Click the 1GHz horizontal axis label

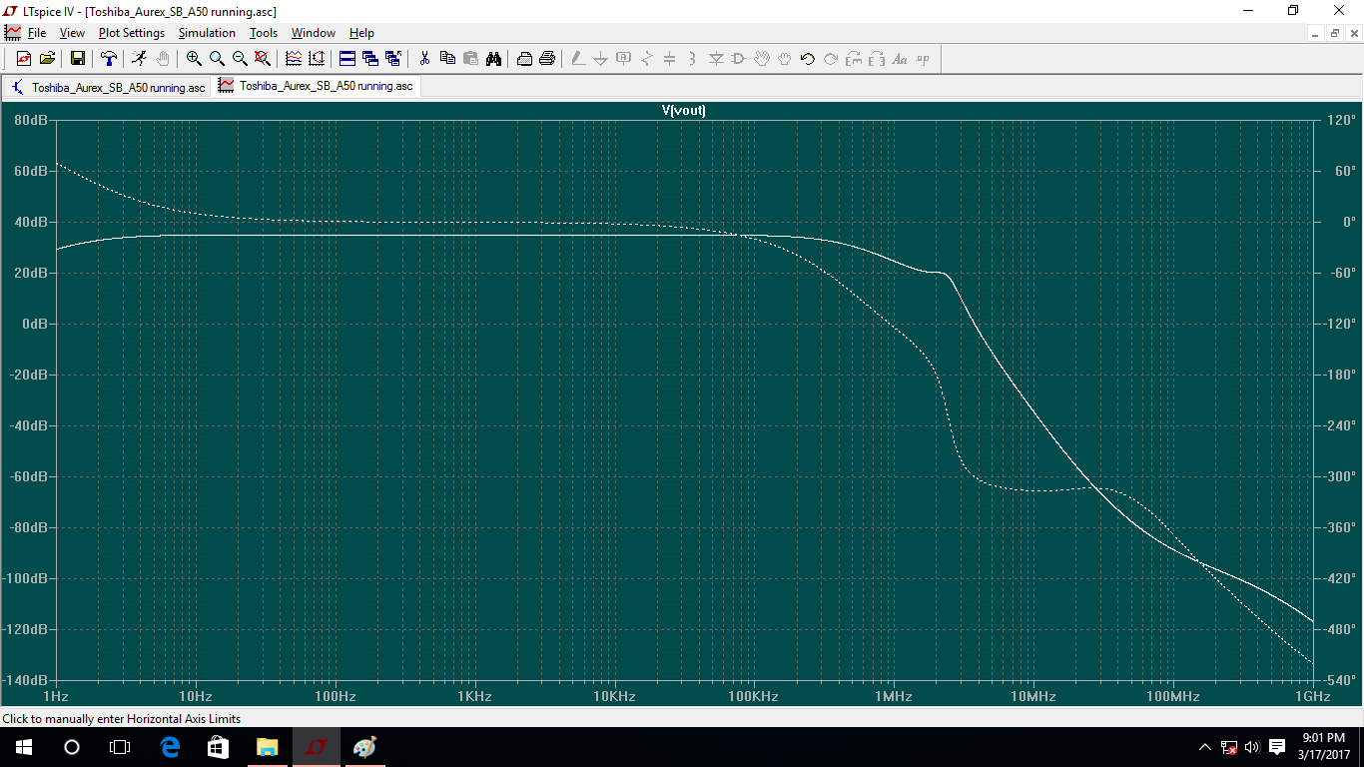click(1313, 696)
